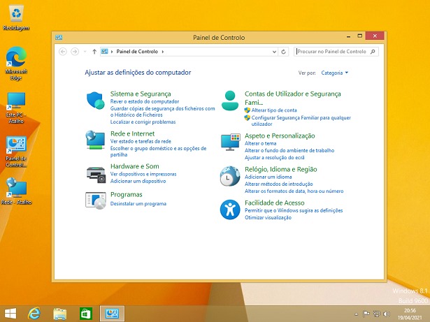Expand chevron before Painel de Controlo breadcrumb
Image resolution: width=430 pixels, height=322 pixels.
(112, 52)
